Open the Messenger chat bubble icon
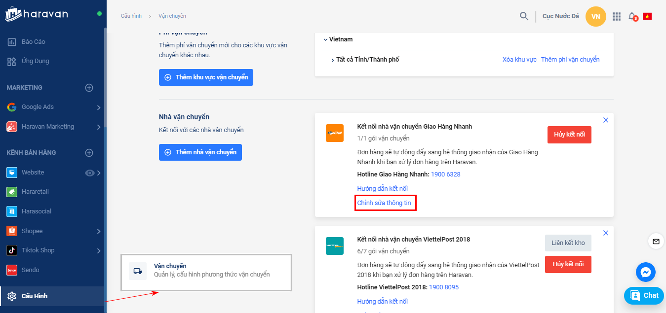Viewport: 666px width, 313px height. [645, 272]
